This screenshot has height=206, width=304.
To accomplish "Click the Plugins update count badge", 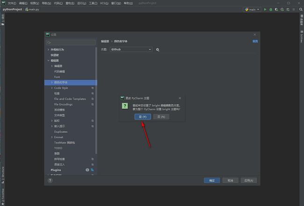I will click(x=87, y=170).
